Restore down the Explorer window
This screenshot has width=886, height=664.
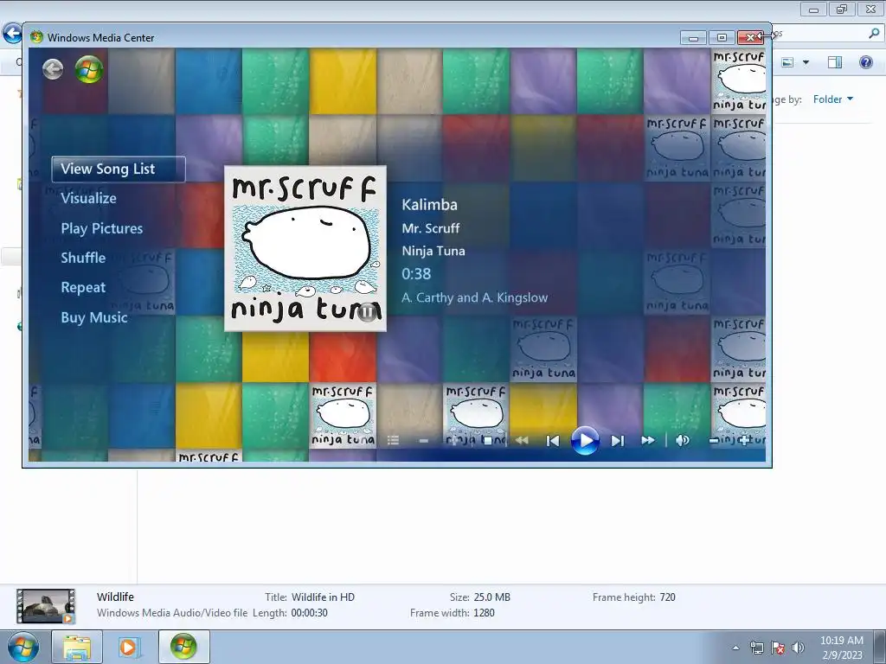842,9
